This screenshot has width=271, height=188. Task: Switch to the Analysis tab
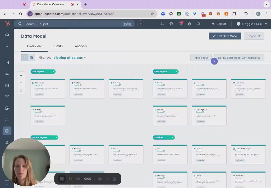(81, 46)
